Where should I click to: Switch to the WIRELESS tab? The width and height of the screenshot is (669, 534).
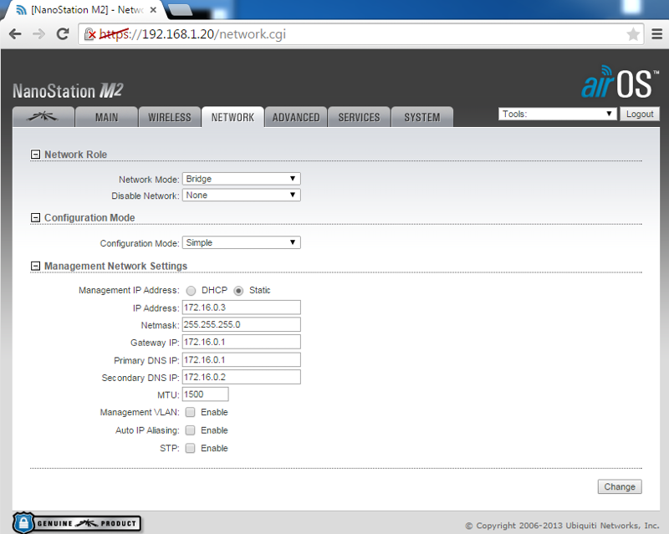tap(169, 117)
